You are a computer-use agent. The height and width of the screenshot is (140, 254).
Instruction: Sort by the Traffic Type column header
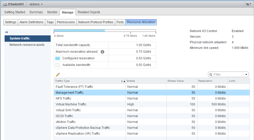(87, 81)
